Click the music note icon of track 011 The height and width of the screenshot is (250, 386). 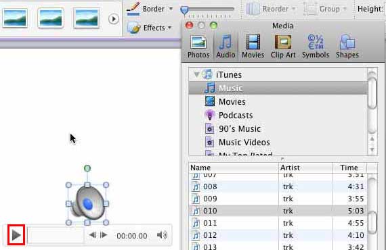(196, 223)
